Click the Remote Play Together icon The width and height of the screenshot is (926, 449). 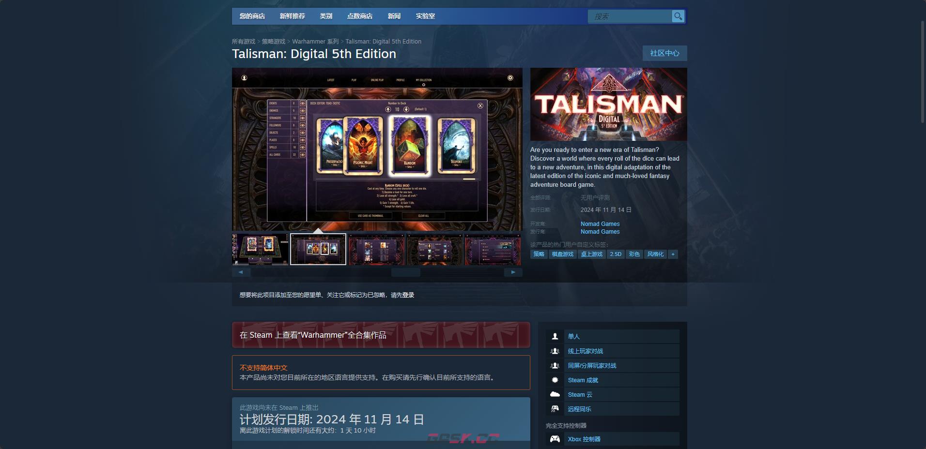coord(555,409)
